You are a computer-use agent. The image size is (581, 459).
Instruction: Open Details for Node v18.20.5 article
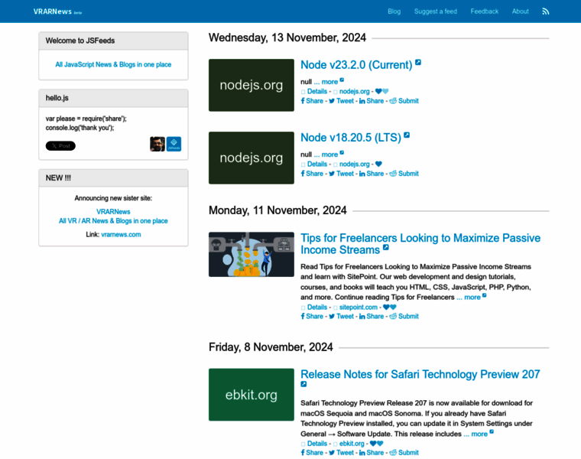317,164
